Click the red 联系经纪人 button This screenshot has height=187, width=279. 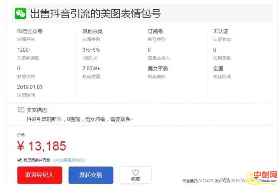[x=40, y=175]
